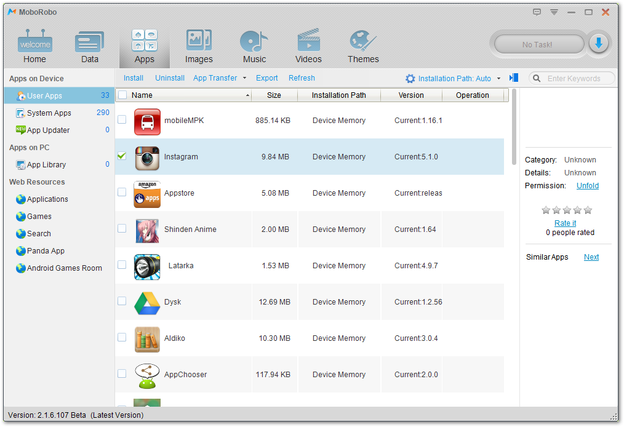The height and width of the screenshot is (427, 624).
Task: Set rating with the fifth star
Action: [588, 210]
